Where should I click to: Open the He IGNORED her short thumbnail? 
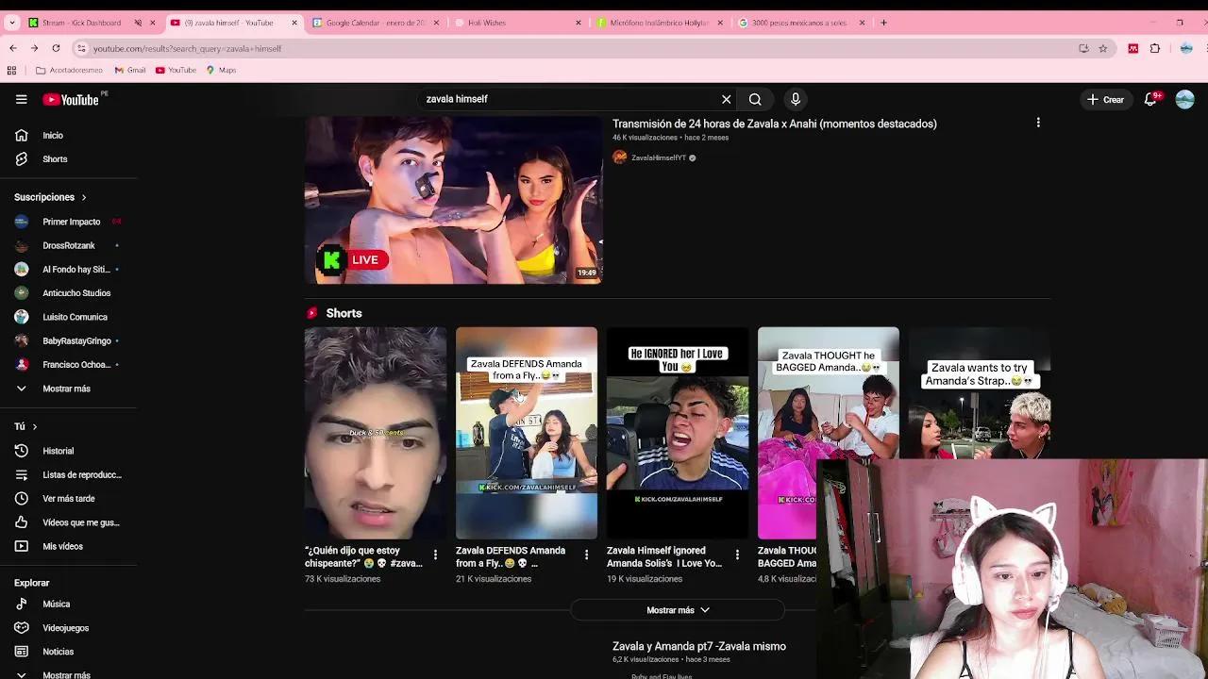(x=678, y=433)
